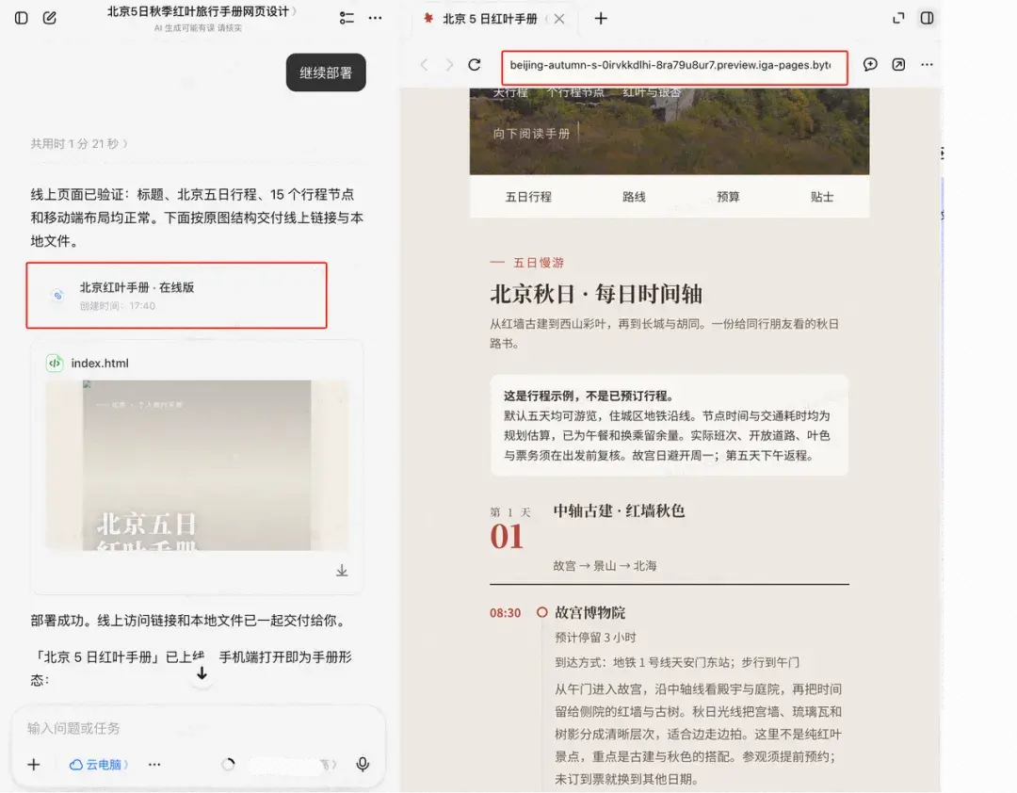The image size is (1017, 793).
Task: Expand preview to full size
Action: click(898, 18)
